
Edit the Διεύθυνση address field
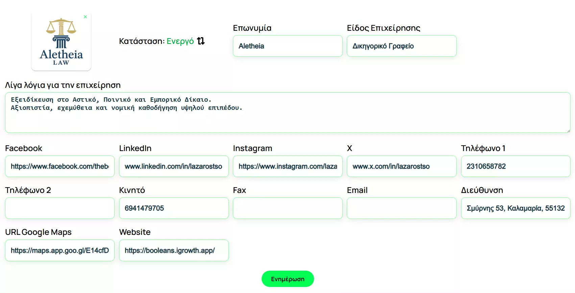[515, 208]
